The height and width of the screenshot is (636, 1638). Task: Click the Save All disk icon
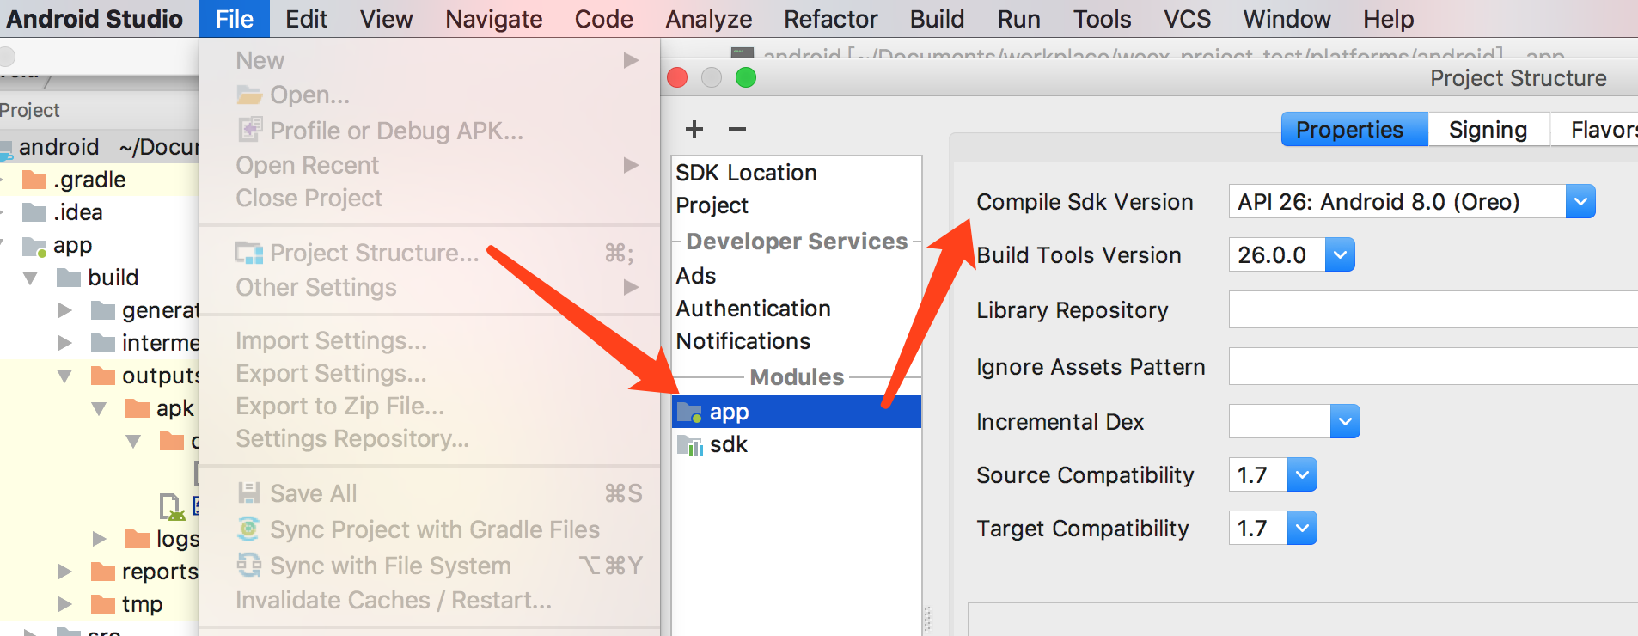coord(248,492)
